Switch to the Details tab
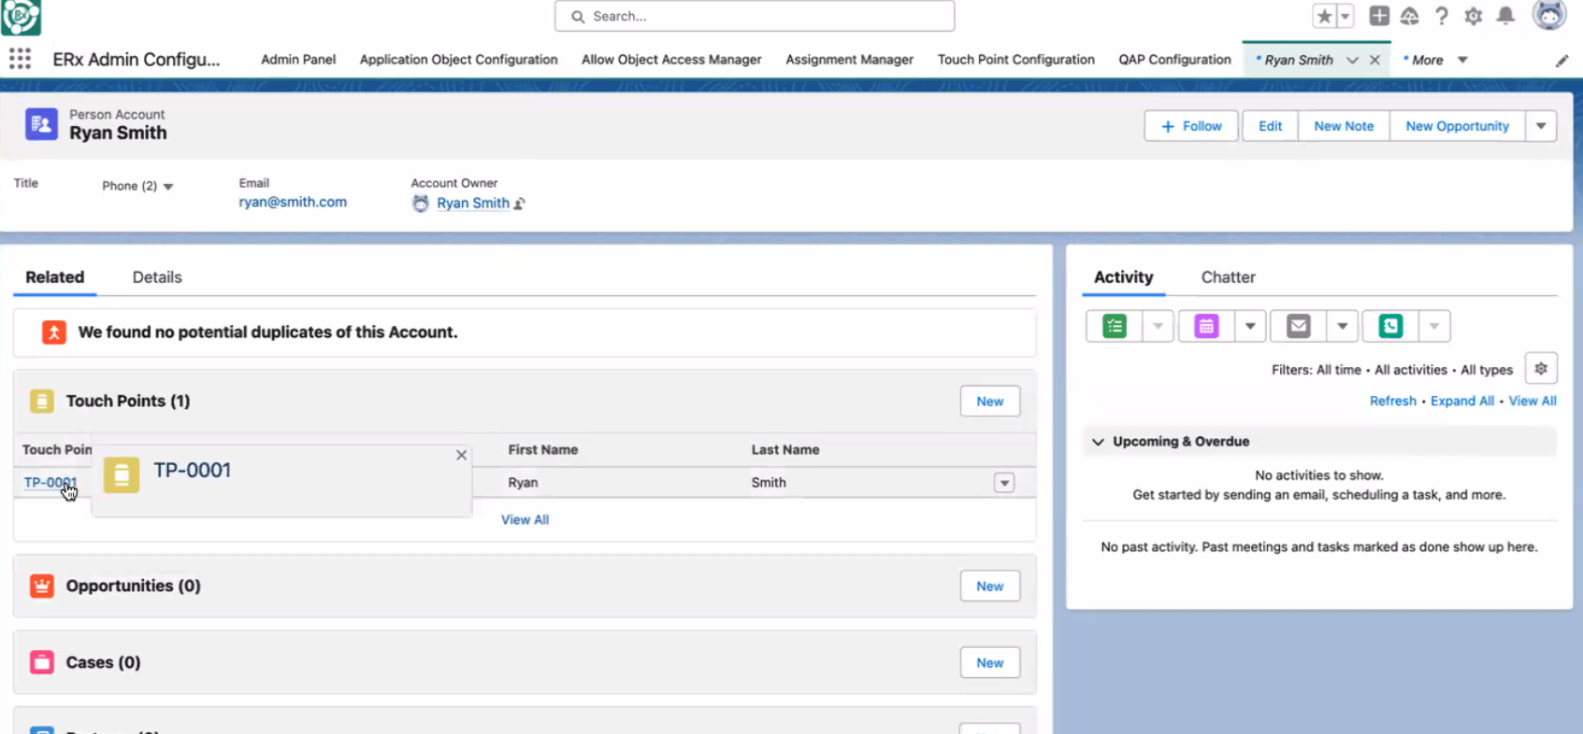Viewport: 1583px width, 734px height. point(157,277)
